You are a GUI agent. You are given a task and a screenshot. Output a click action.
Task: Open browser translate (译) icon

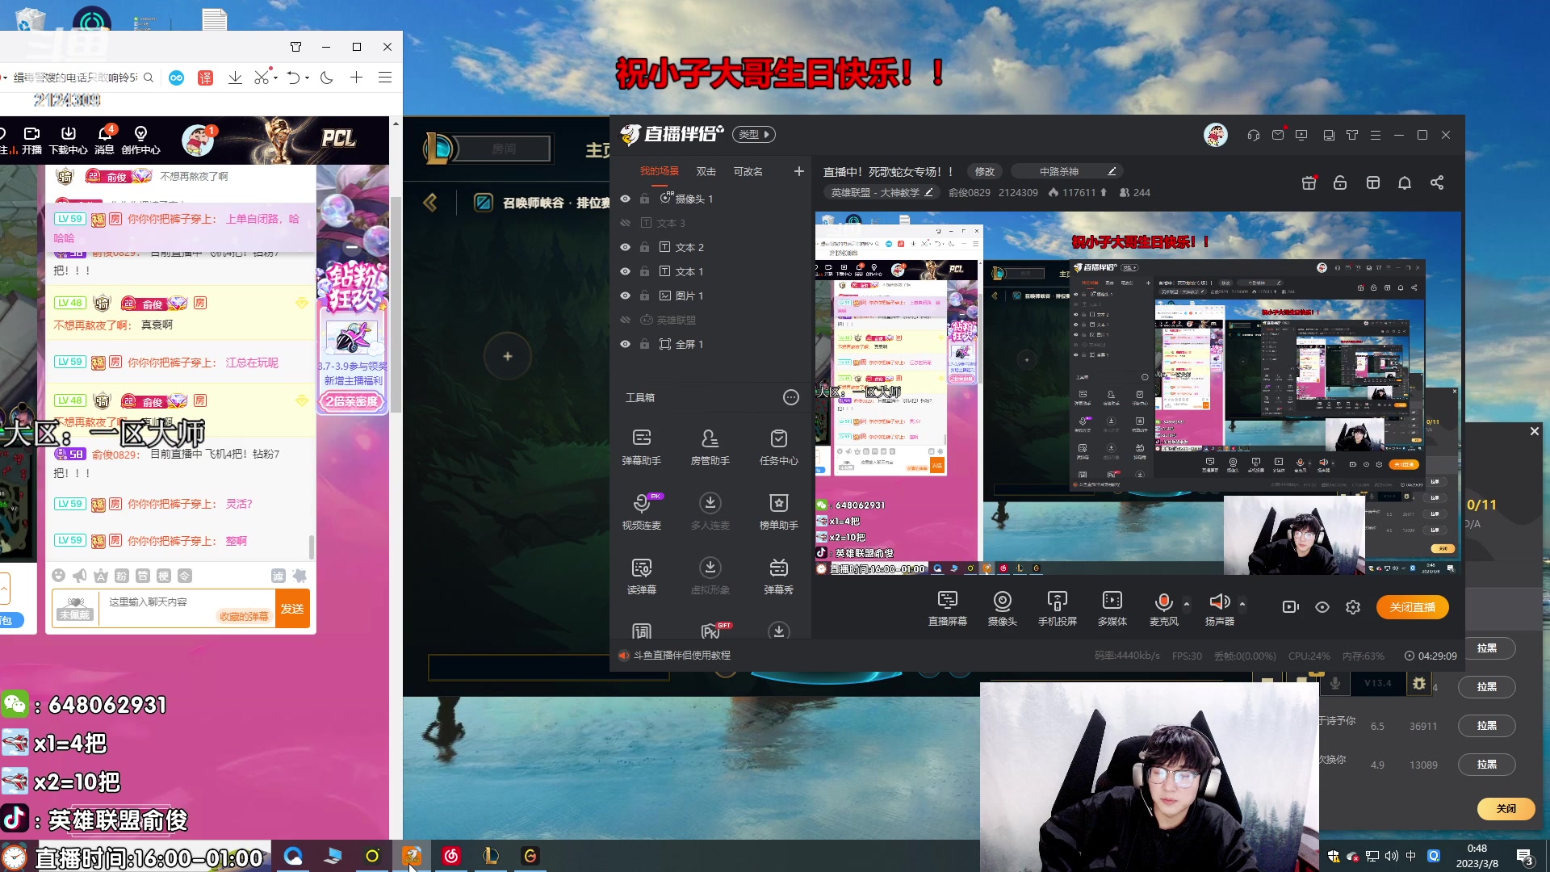click(x=206, y=78)
